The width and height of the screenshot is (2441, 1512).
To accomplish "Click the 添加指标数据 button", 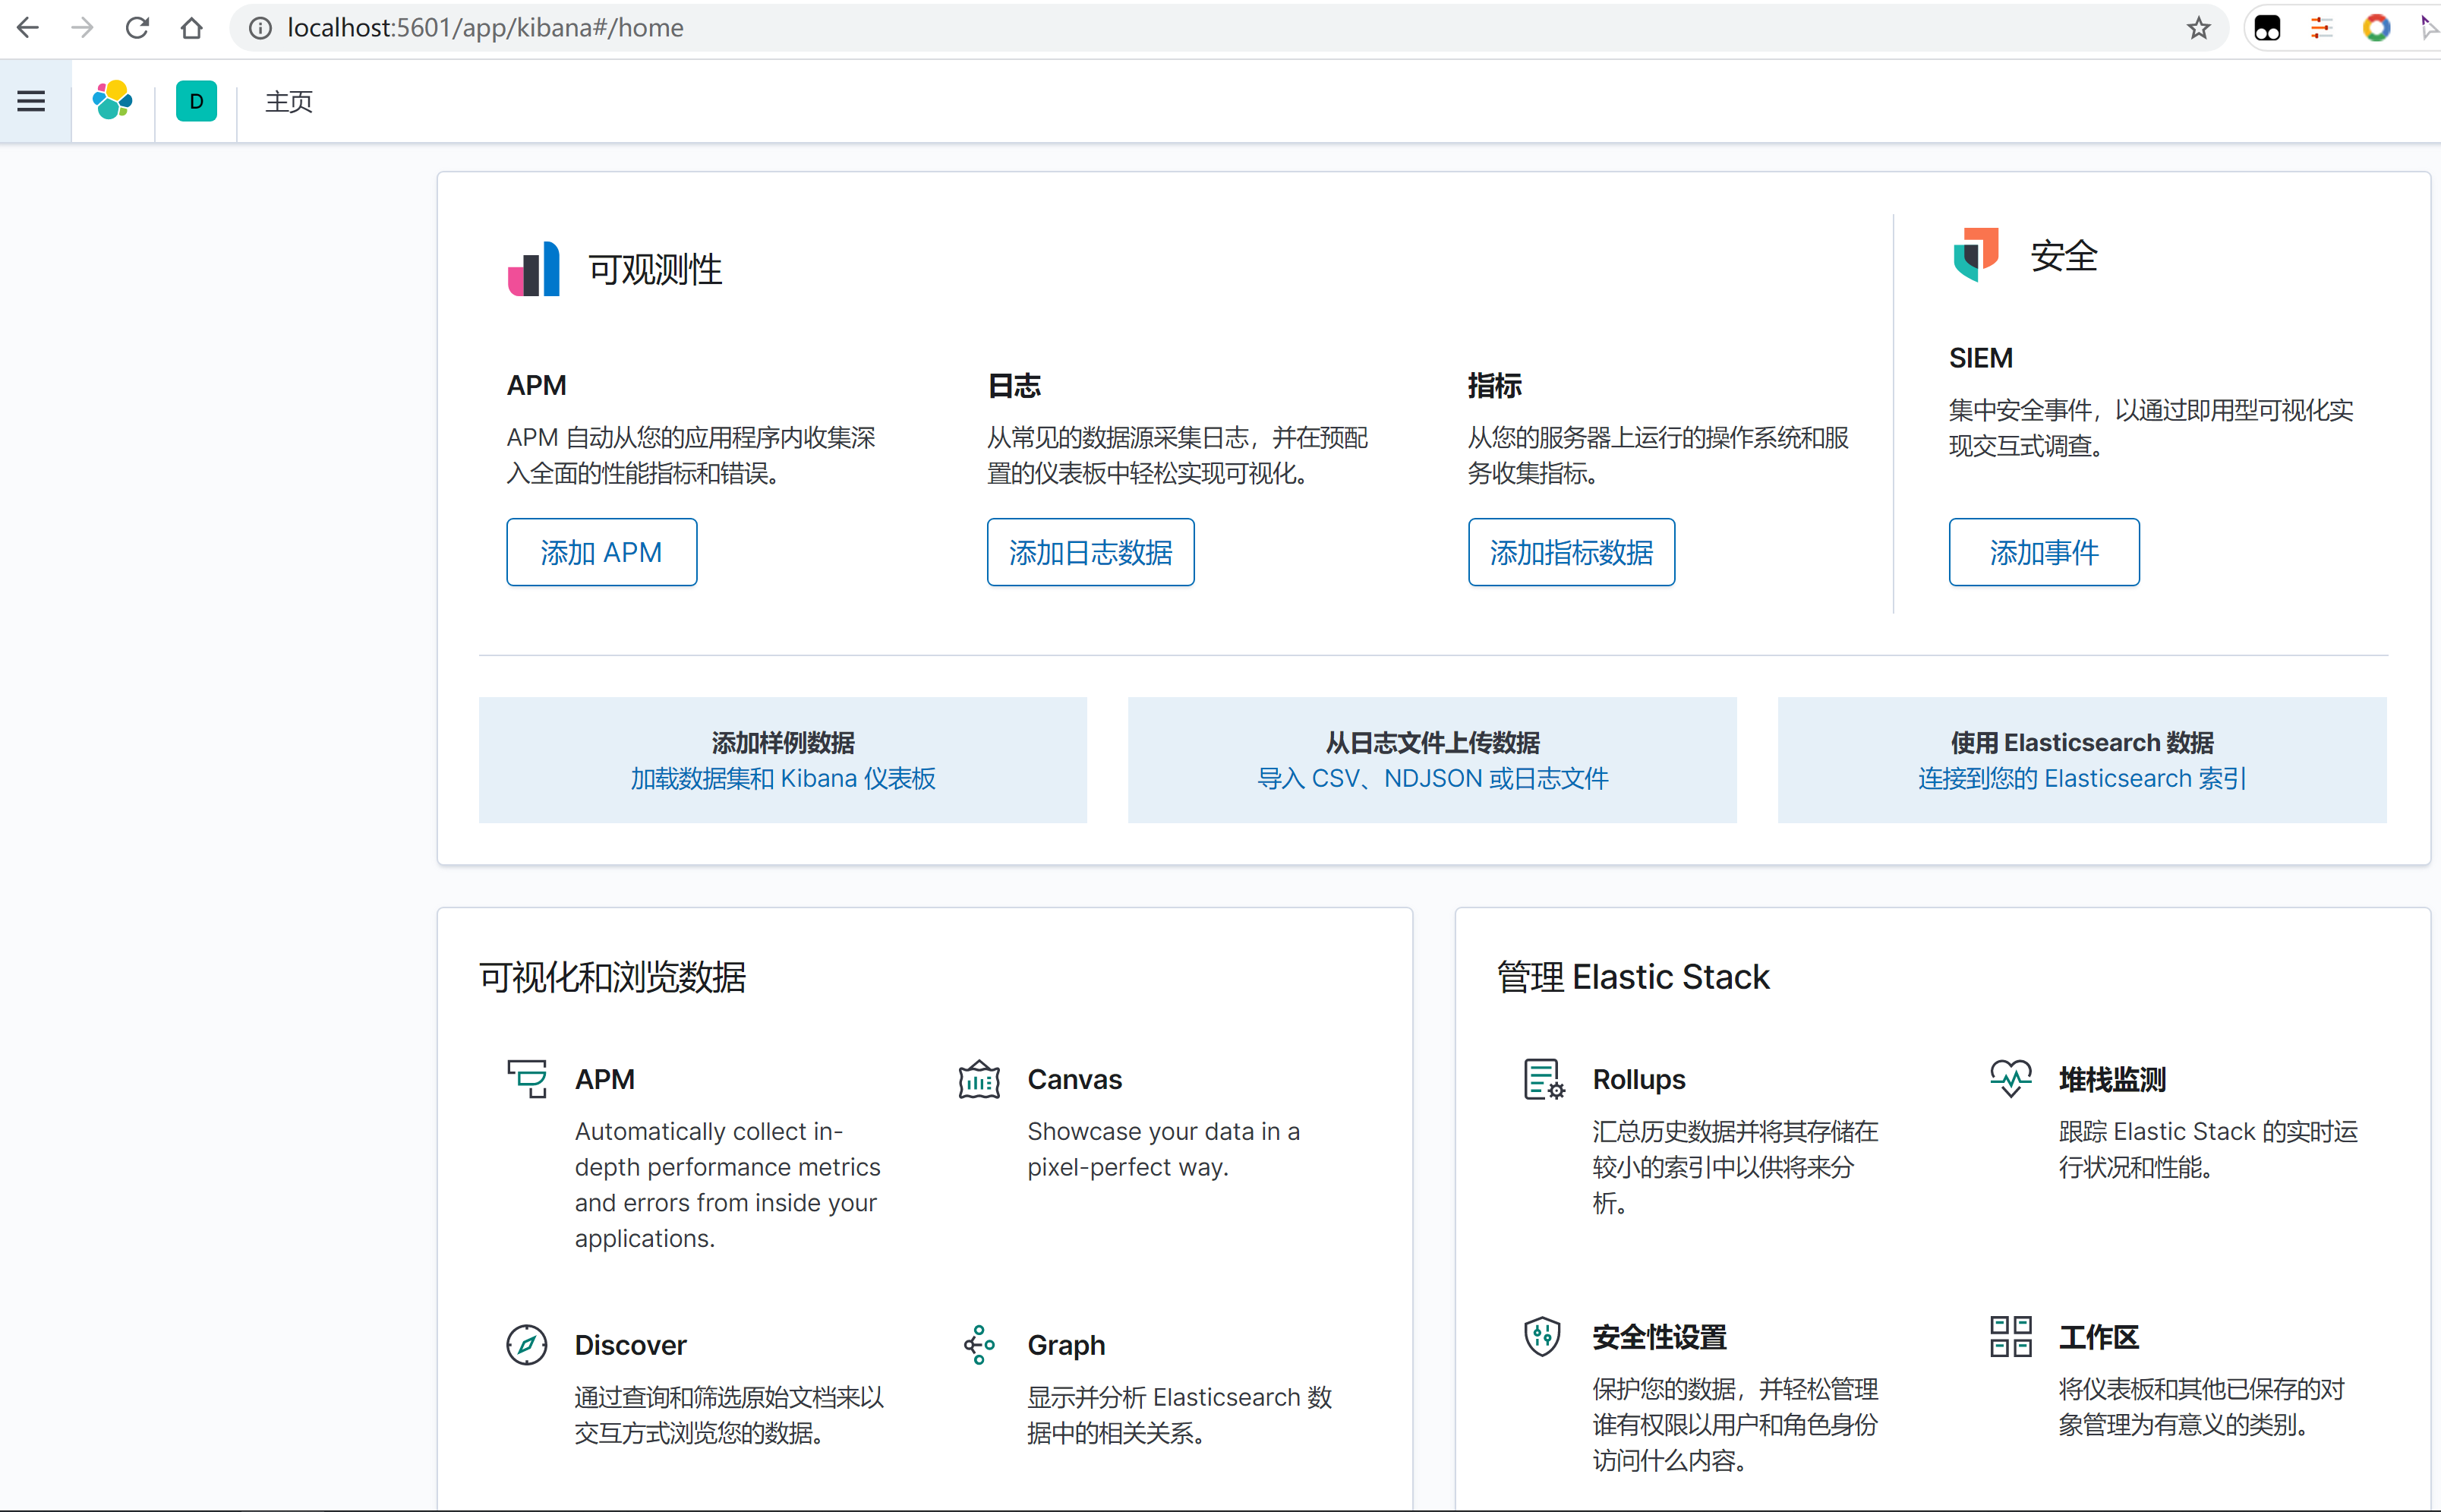I will click(x=1572, y=552).
